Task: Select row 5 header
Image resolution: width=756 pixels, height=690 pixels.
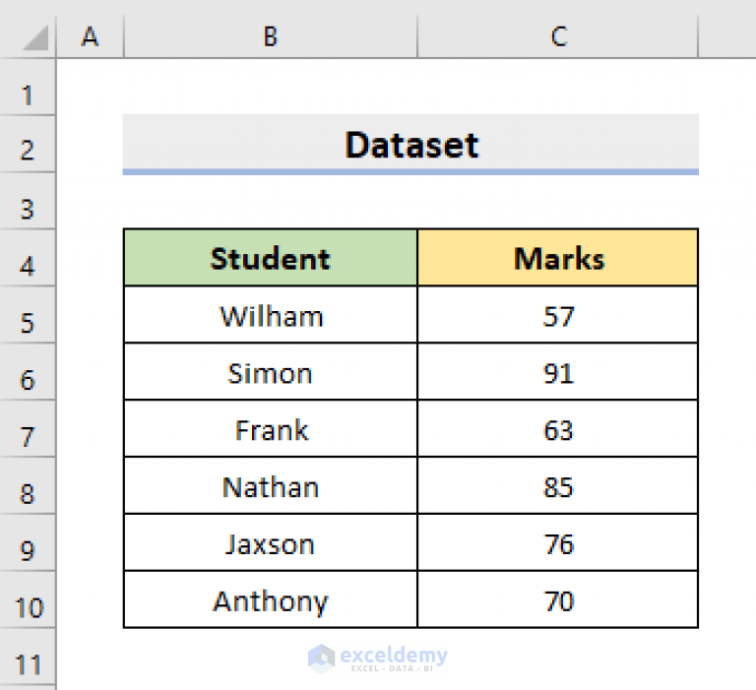Action: (28, 315)
